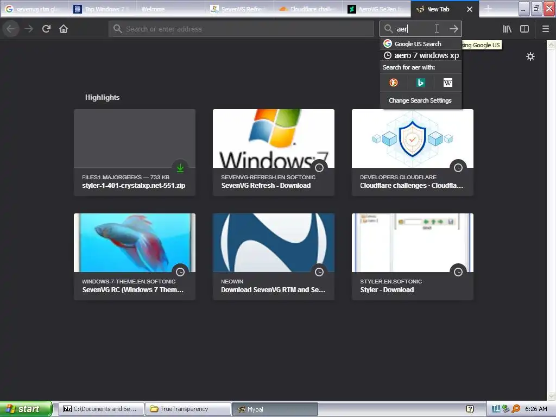The width and height of the screenshot is (556, 417).
Task: Click the 6:26 AM clock
Action: pos(536,409)
